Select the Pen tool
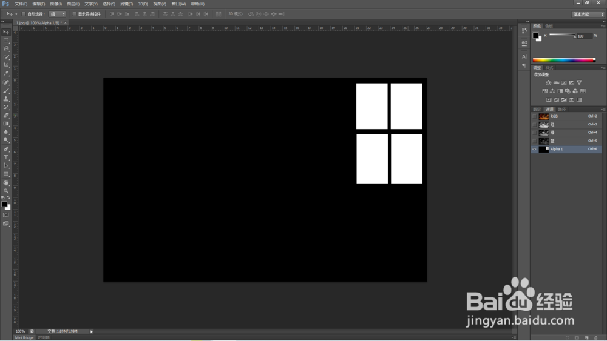This screenshot has width=607, height=341. pyautogui.click(x=6, y=149)
